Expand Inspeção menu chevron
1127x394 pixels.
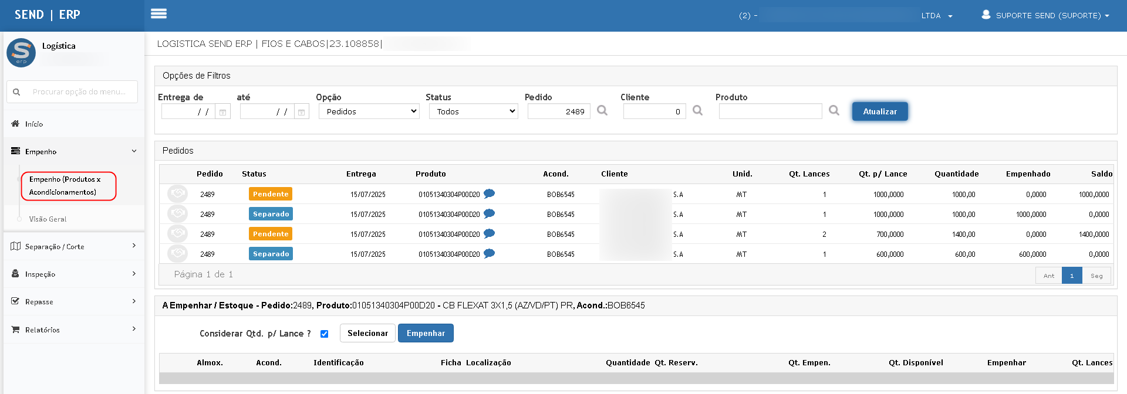134,274
